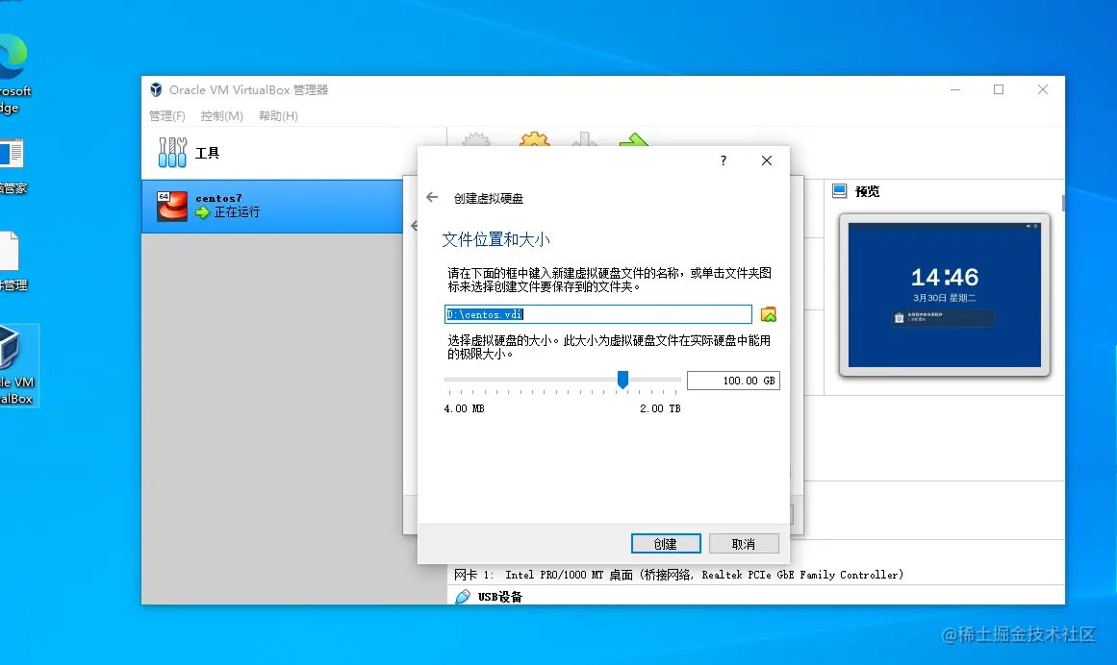Viewport: 1117px width, 665px height.
Task: Click the 创建虚拟硬盘 dialog title
Action: (489, 198)
